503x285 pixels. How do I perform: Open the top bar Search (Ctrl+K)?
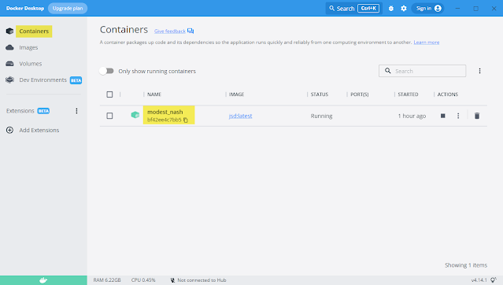(354, 9)
